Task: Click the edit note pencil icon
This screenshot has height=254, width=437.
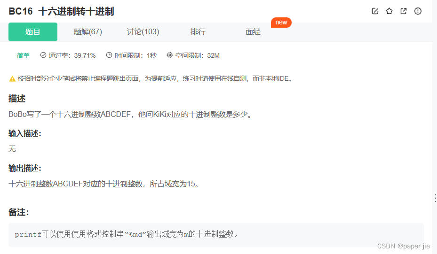Action: pos(375,11)
